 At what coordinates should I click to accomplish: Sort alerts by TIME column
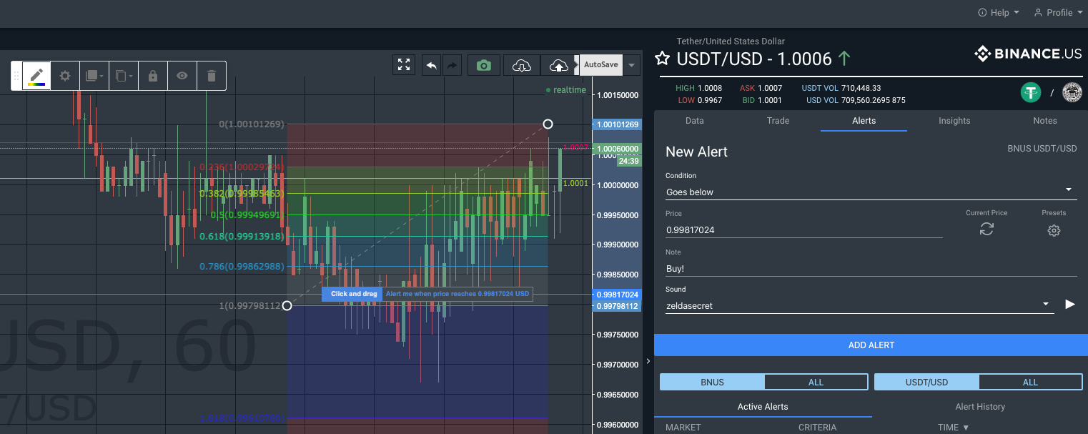coord(954,428)
